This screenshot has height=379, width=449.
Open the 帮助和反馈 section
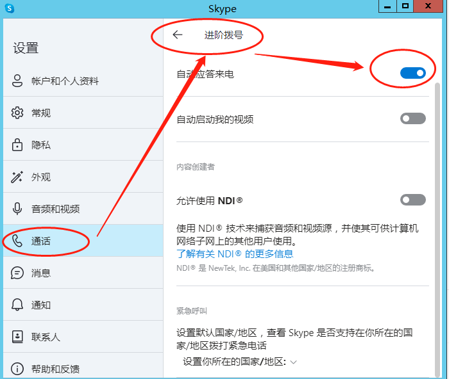83,366
